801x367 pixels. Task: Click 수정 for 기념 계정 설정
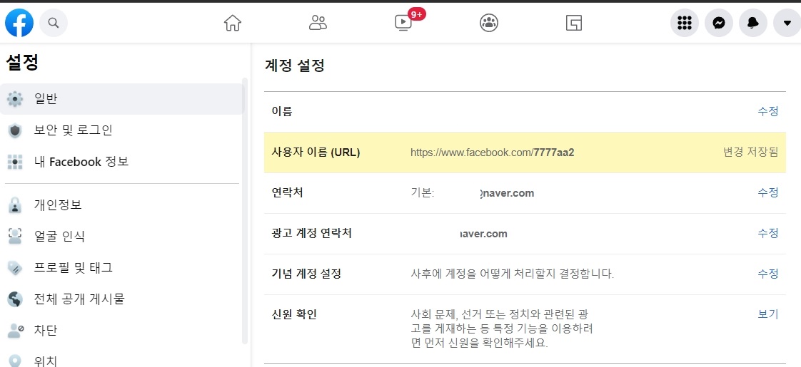click(x=767, y=274)
